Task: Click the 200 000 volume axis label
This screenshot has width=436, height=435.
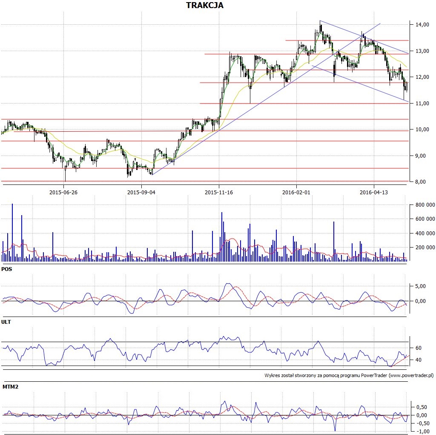Action: pyautogui.click(x=425, y=248)
